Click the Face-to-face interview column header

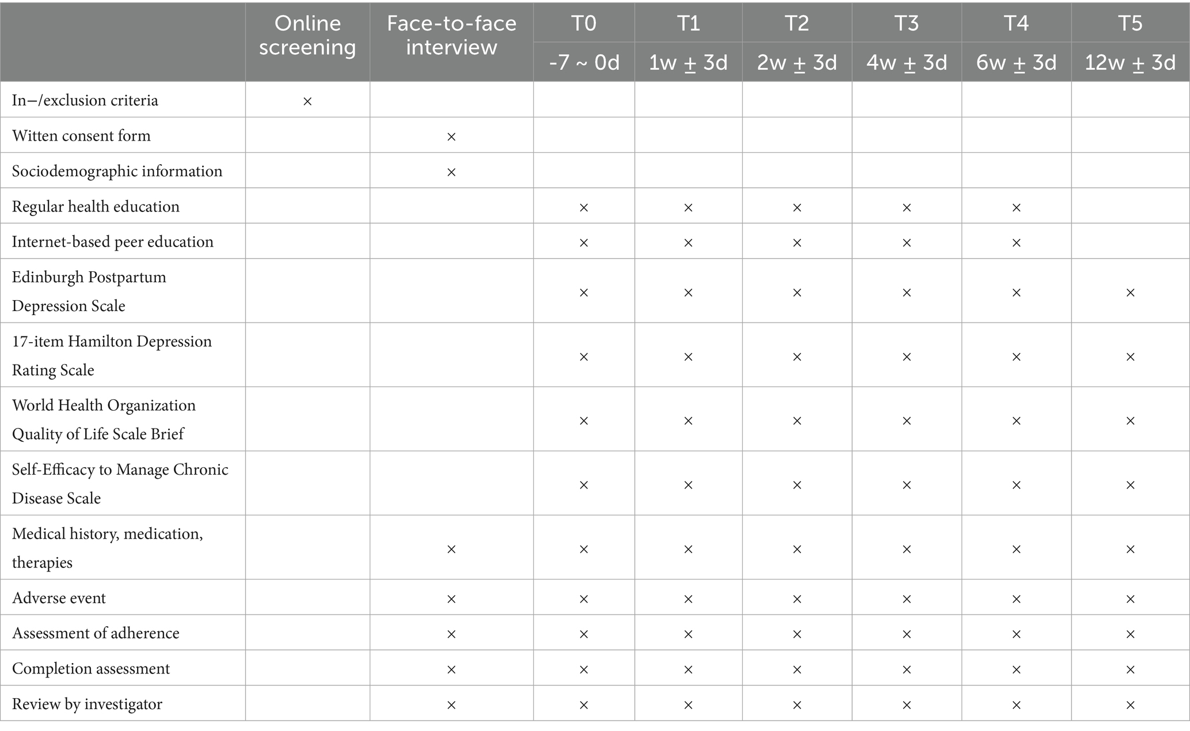point(451,35)
